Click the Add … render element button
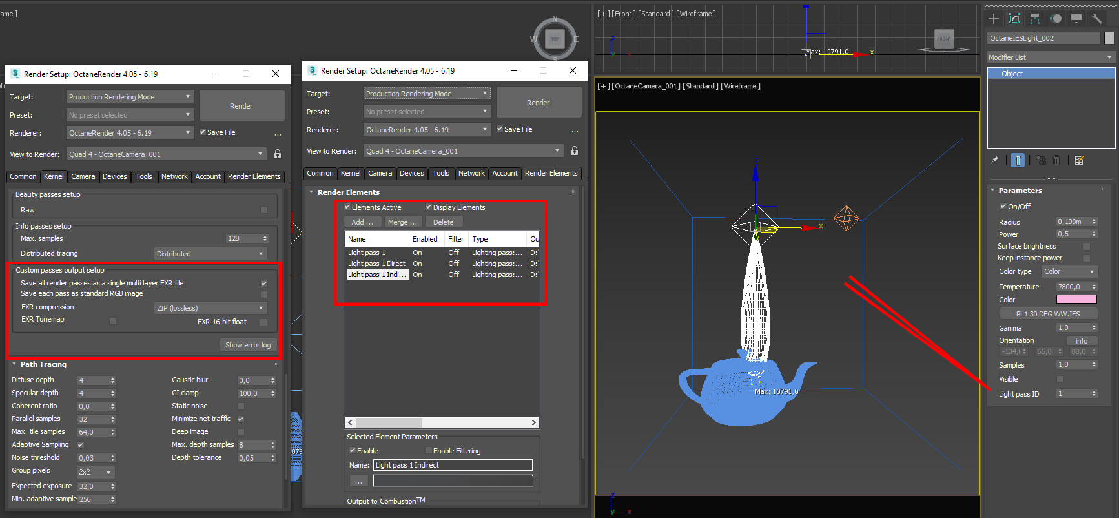Image resolution: width=1119 pixels, height=518 pixels. coord(362,222)
